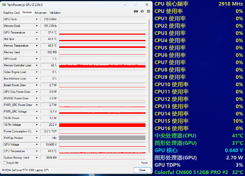Expand the GPU Clock sensor dropdown
Viewport: 245px width, 176px height.
[x=37, y=19]
